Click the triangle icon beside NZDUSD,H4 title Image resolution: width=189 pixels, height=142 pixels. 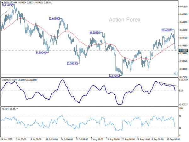coord(2,2)
